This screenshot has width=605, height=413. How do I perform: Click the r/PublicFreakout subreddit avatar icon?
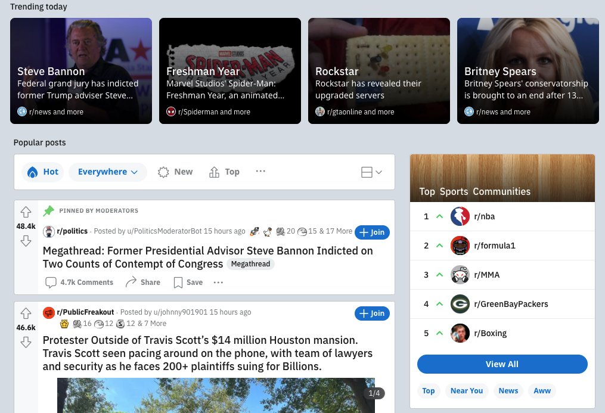49,312
